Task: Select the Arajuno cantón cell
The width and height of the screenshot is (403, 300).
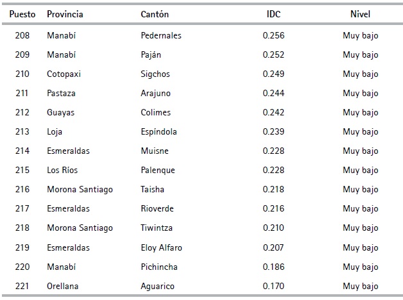Action: click(156, 93)
